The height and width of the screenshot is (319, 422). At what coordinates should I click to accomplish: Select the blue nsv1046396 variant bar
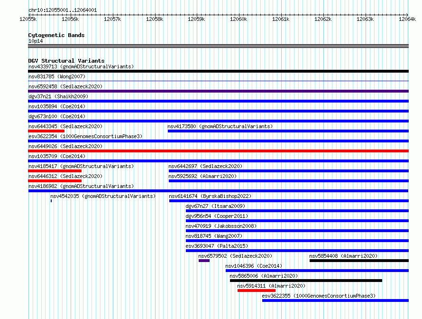click(317, 271)
